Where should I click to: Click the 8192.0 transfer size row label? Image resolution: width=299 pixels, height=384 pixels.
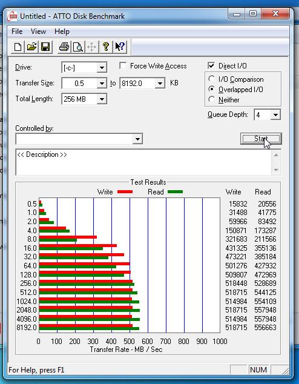[x=27, y=328]
